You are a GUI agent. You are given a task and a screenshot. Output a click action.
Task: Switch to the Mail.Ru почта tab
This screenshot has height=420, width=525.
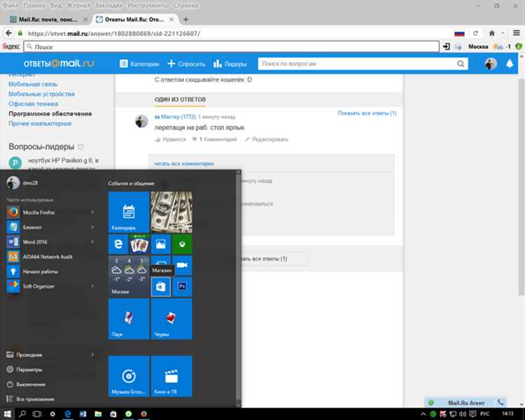click(48, 20)
